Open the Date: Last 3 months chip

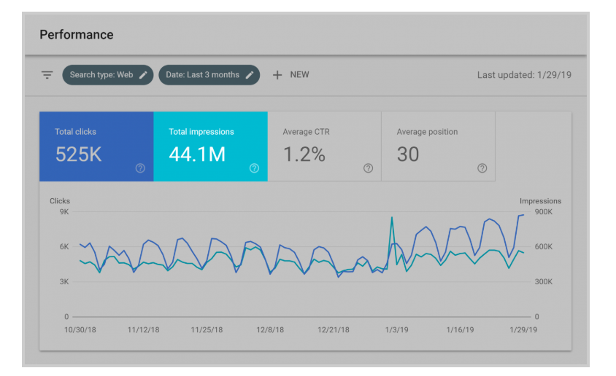[x=209, y=75]
